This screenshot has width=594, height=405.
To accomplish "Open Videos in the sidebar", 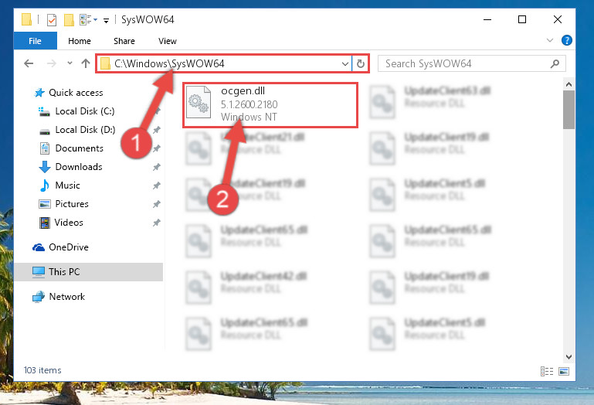I will tap(61, 223).
